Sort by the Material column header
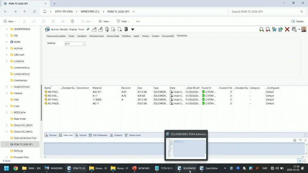 (x=97, y=88)
